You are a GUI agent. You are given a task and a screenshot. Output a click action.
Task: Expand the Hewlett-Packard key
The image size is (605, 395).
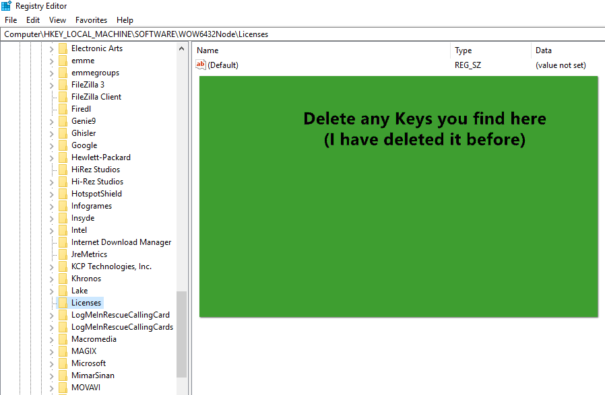tap(52, 158)
